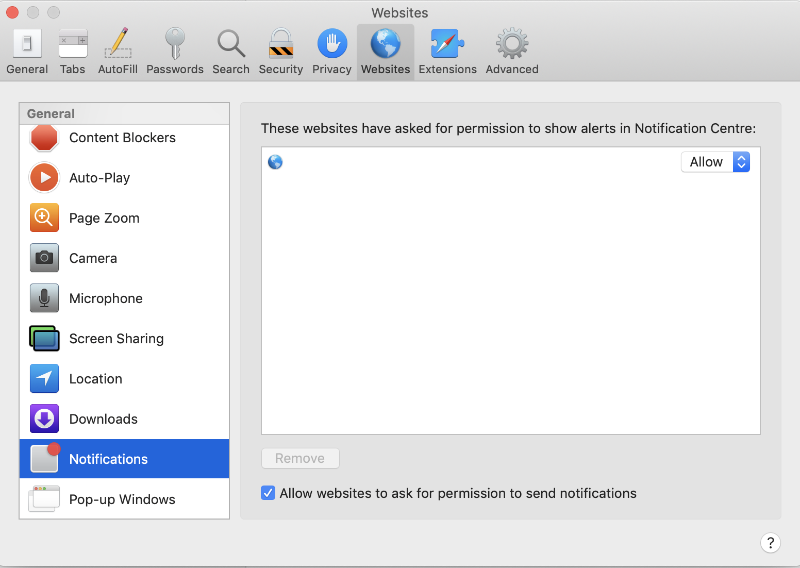Screen dimensions: 800x568
Task: Select Screen Sharing in the sidebar
Action: (116, 339)
